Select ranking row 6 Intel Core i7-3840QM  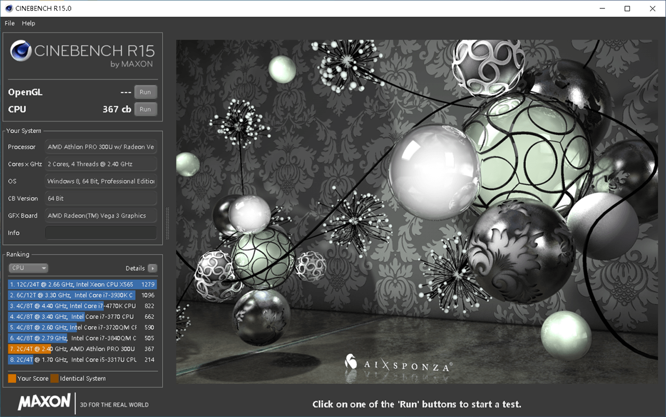pos(82,338)
